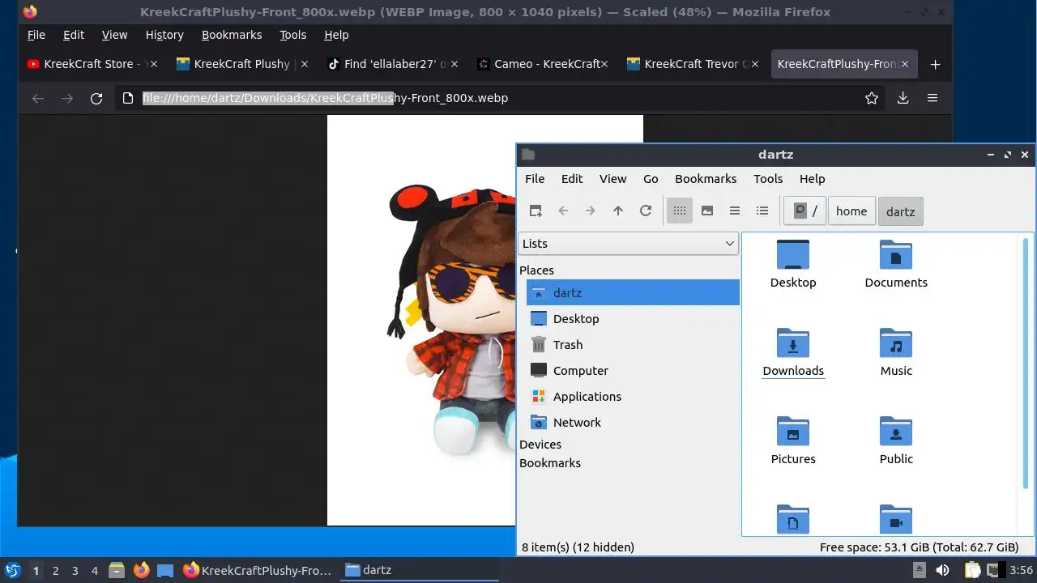Image resolution: width=1037 pixels, height=583 pixels.
Task: Select dartz home in Places sidebar
Action: [x=633, y=293]
